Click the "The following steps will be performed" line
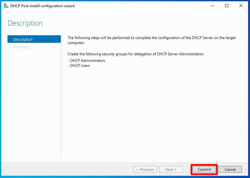 click(x=151, y=38)
